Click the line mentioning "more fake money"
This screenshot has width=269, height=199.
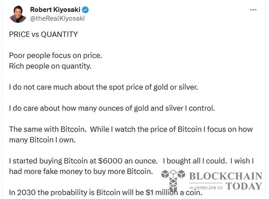(x=84, y=171)
